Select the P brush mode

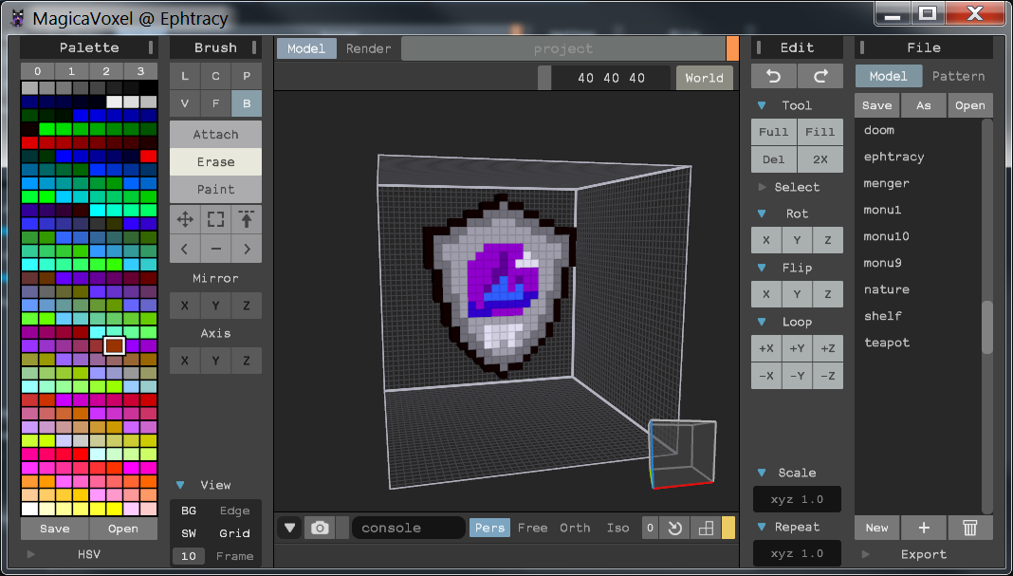point(247,76)
